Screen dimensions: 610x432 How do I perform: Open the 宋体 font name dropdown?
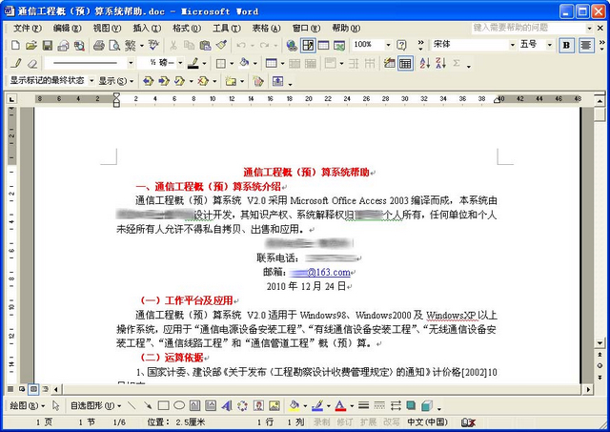pyautogui.click(x=513, y=45)
